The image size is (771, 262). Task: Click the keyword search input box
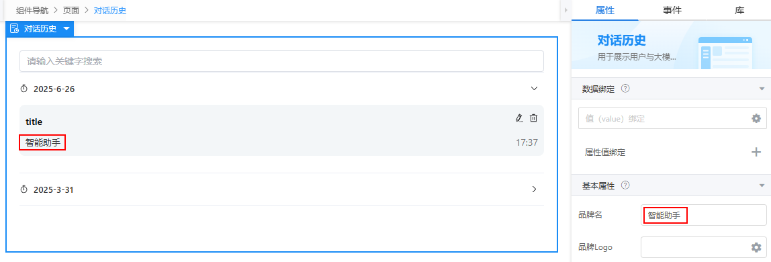tap(282, 61)
